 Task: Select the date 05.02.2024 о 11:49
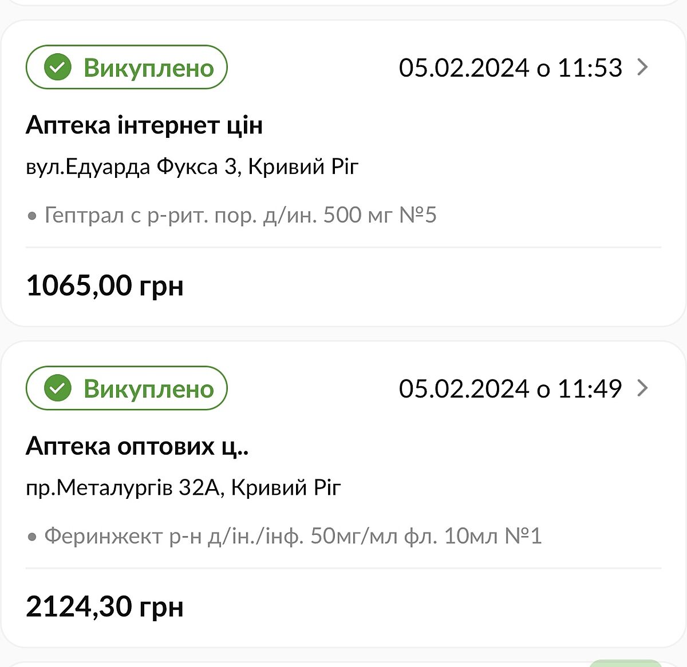[510, 389]
